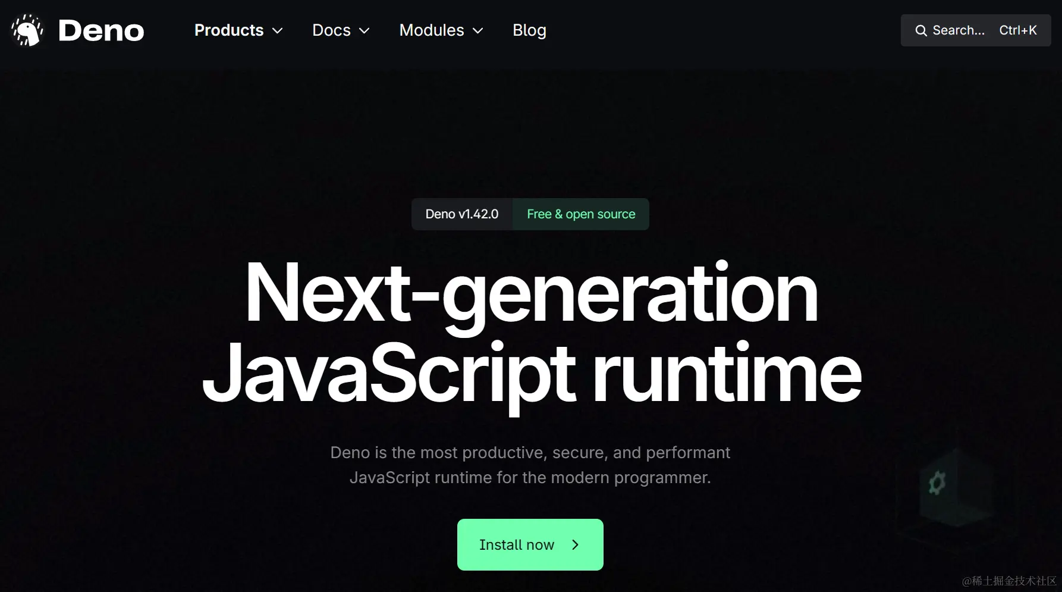Click the gear icon on the cube

coord(937,483)
